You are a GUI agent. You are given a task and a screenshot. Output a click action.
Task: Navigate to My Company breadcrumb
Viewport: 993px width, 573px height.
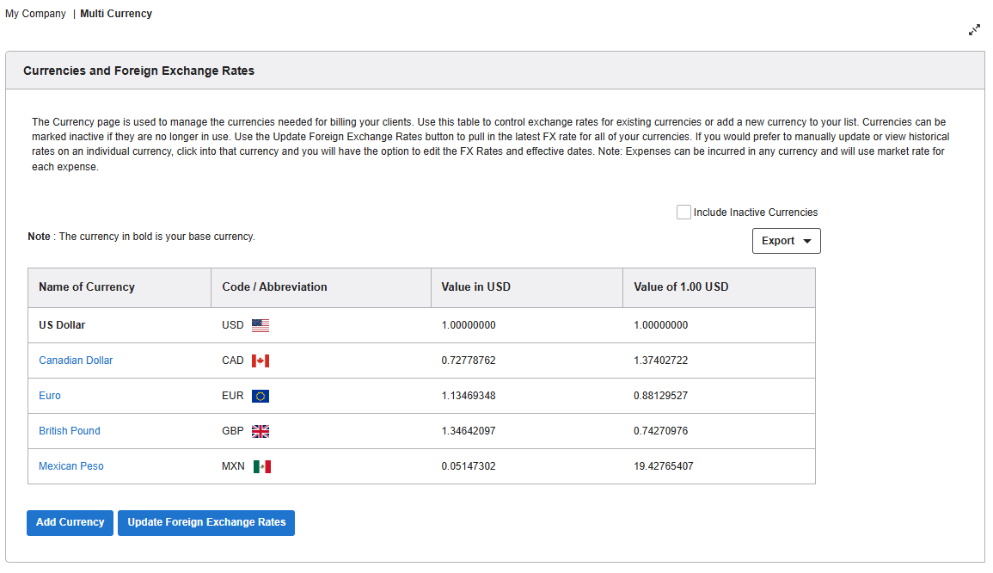35,13
